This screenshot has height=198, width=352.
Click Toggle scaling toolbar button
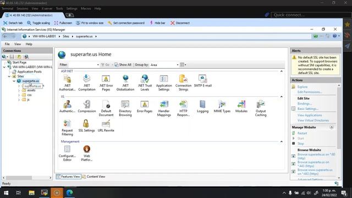tap(38, 23)
